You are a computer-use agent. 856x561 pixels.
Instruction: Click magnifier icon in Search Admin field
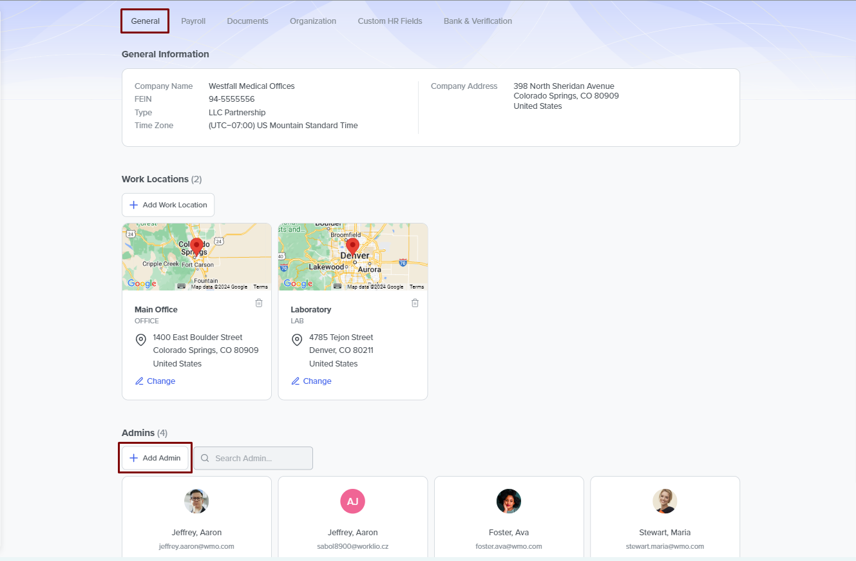pyautogui.click(x=205, y=459)
